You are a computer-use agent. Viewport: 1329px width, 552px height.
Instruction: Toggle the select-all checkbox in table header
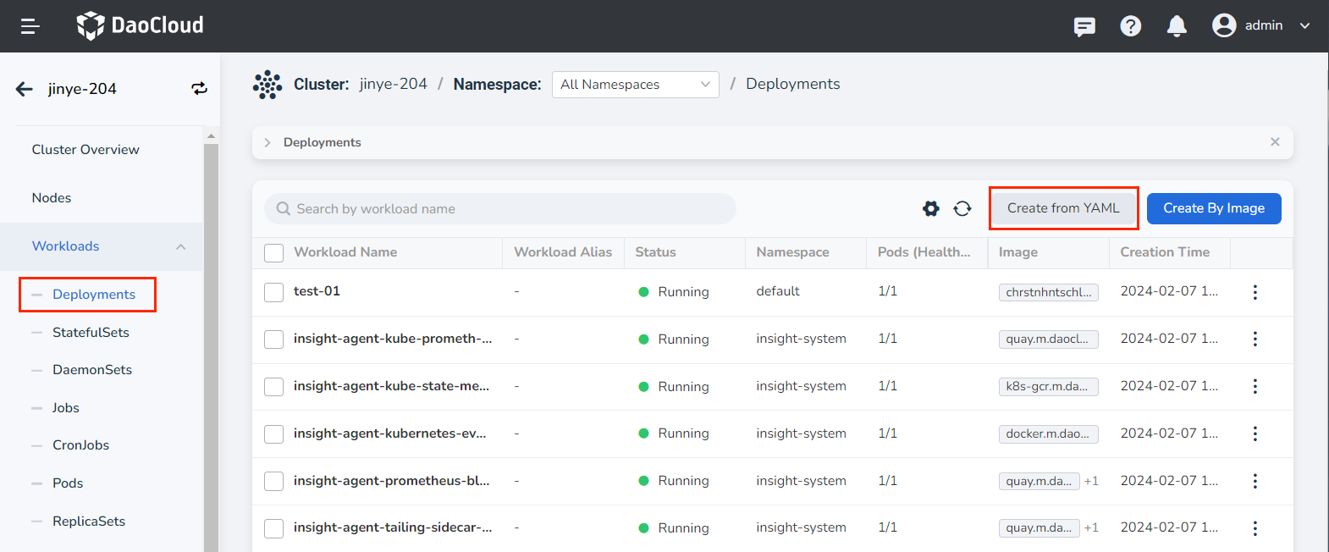click(273, 252)
